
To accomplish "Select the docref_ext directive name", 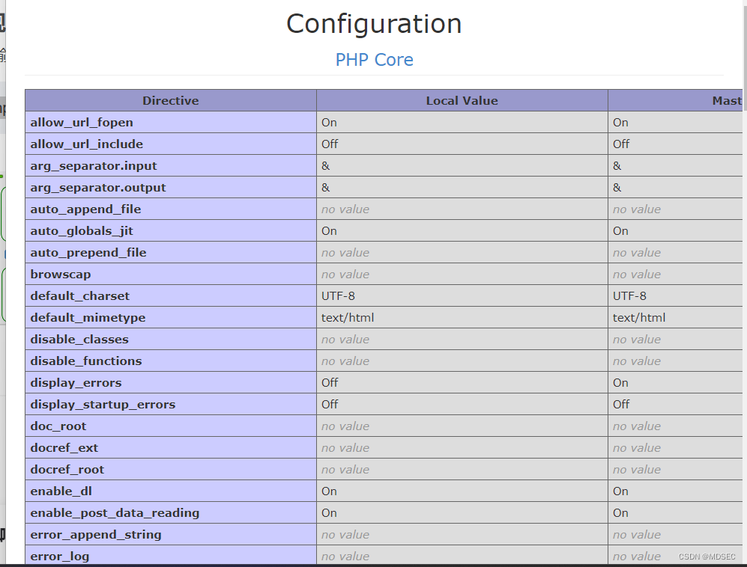I will pos(64,448).
